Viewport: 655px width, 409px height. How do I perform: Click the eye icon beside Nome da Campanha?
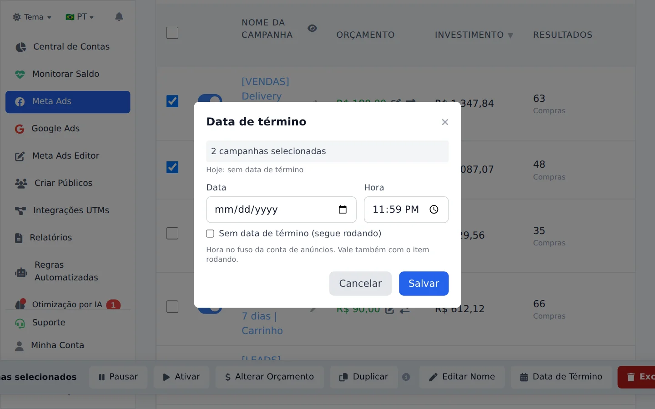click(312, 28)
